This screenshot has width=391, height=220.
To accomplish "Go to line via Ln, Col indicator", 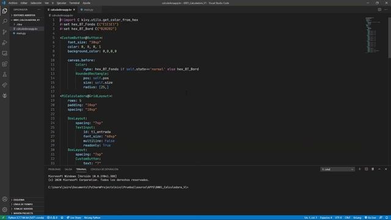I will [x=310, y=218].
